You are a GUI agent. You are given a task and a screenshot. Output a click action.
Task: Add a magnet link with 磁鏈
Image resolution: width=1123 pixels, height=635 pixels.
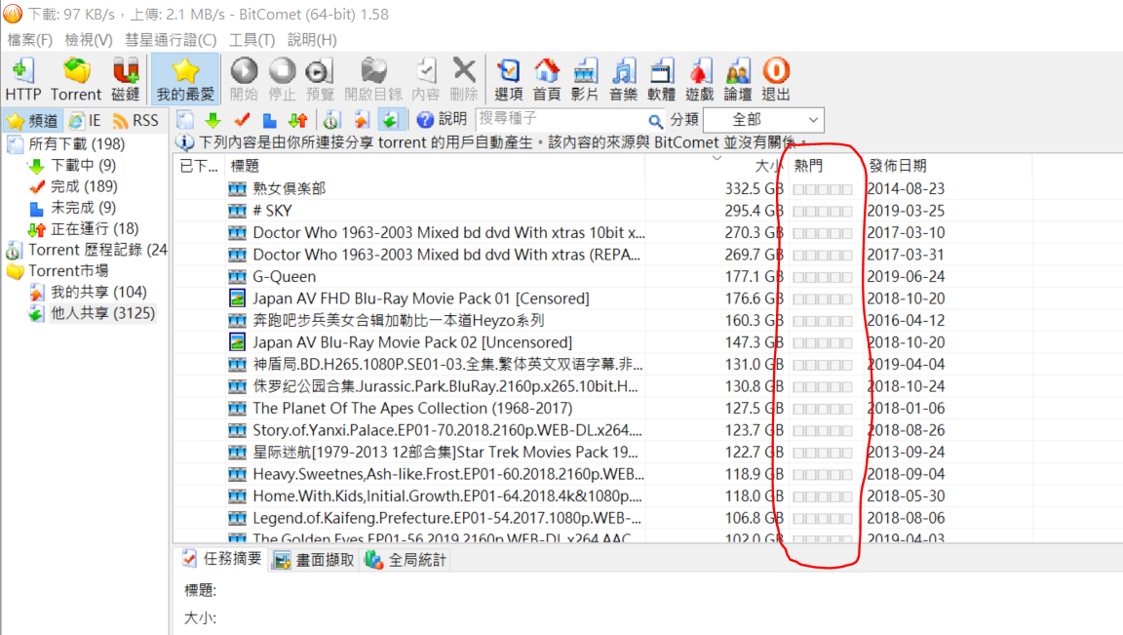click(126, 79)
